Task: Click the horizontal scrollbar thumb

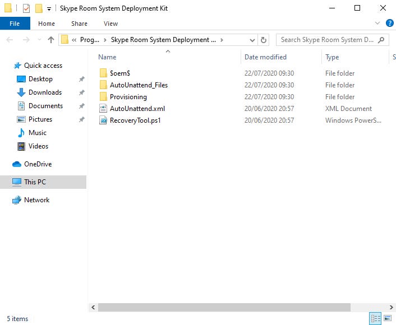Action: (x=224, y=307)
